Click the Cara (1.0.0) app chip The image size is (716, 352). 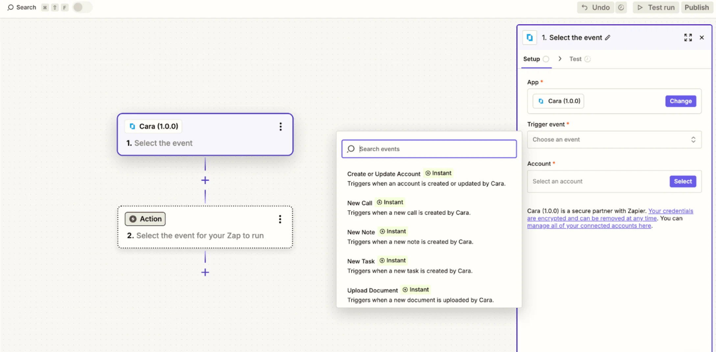558,101
